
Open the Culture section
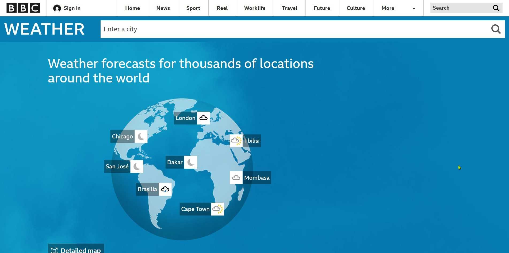(x=355, y=8)
